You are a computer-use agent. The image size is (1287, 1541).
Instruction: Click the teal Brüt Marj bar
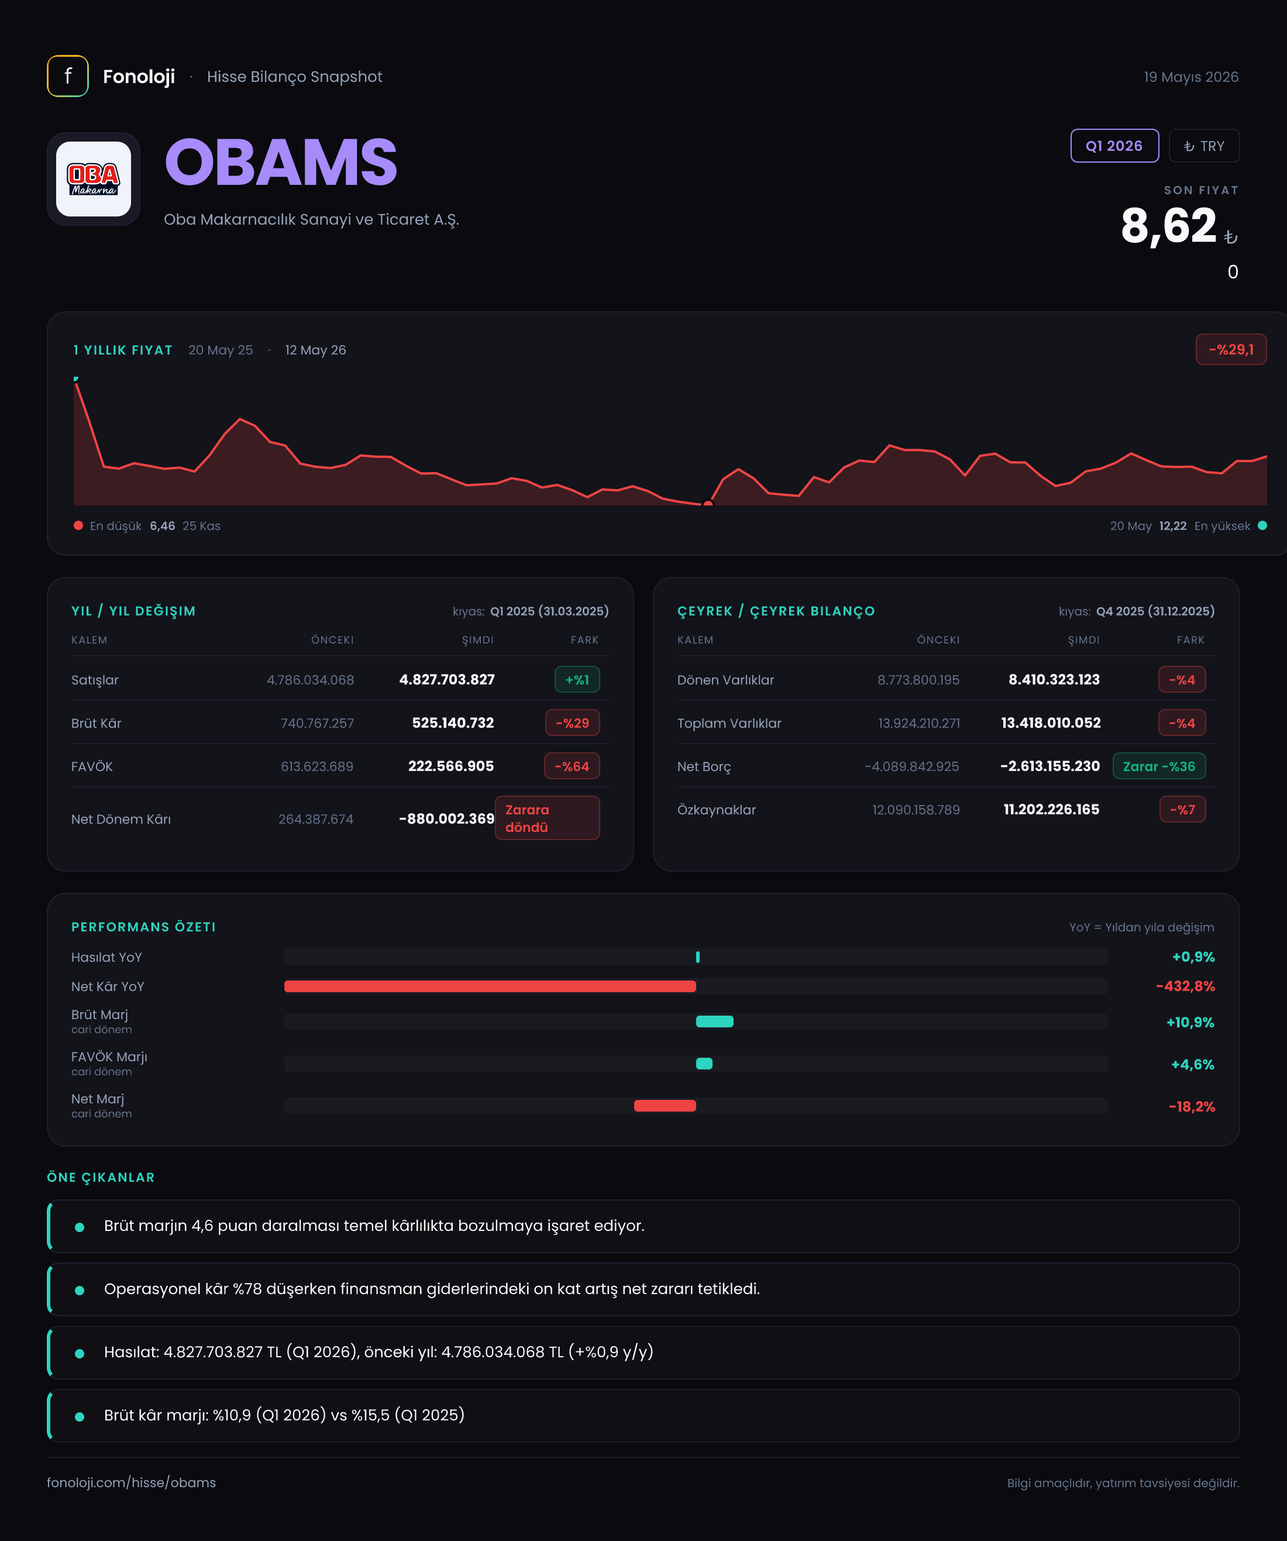[715, 1021]
